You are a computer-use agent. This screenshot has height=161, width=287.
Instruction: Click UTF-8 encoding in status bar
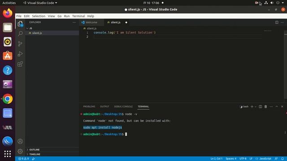point(243,159)
